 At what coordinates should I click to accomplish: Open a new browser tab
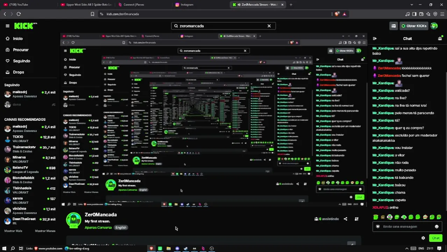click(291, 5)
